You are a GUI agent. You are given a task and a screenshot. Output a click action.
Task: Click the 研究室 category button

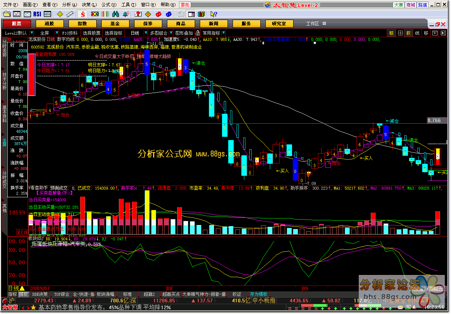[279, 24]
